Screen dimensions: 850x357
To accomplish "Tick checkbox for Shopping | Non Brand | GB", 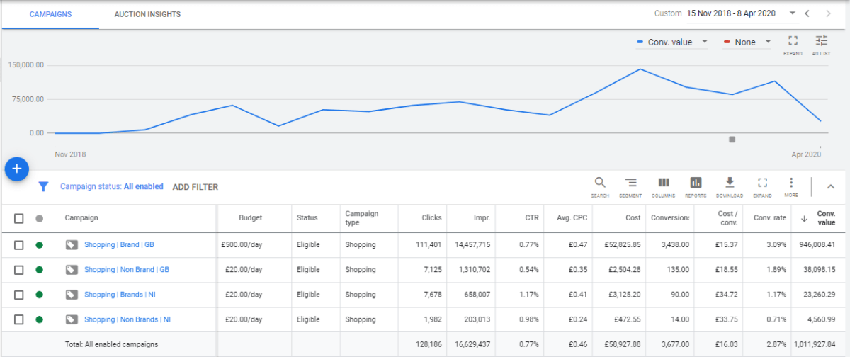I will coord(19,270).
